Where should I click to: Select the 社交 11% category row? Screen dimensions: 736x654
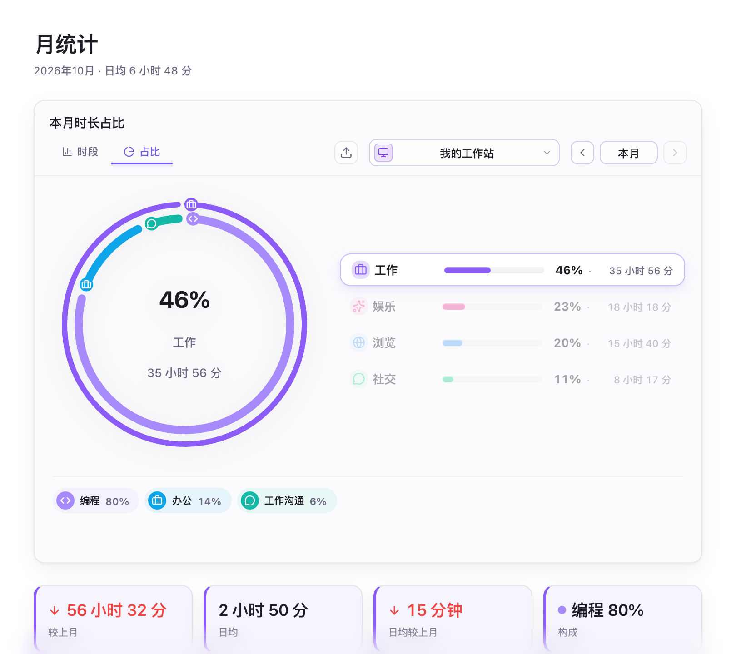click(x=512, y=379)
